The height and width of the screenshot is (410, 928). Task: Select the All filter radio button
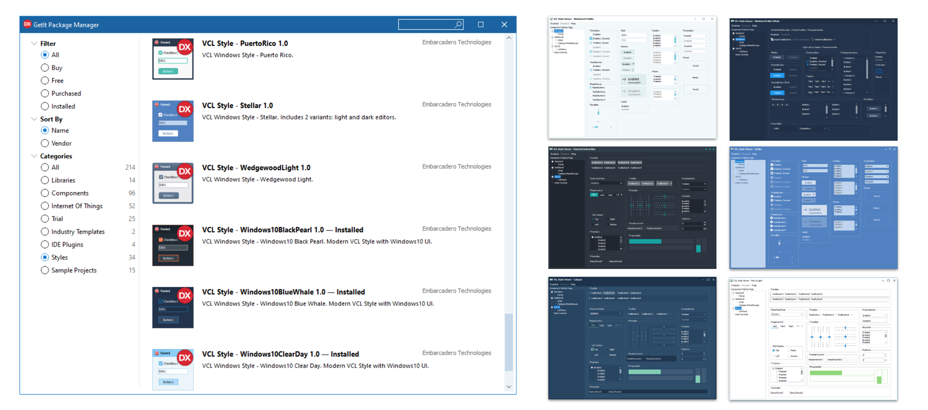pyautogui.click(x=45, y=55)
